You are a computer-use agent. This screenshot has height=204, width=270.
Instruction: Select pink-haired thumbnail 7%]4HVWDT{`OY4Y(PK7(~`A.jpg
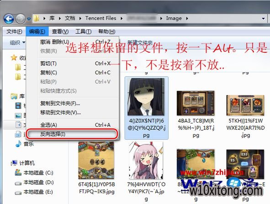click(x=146, y=160)
